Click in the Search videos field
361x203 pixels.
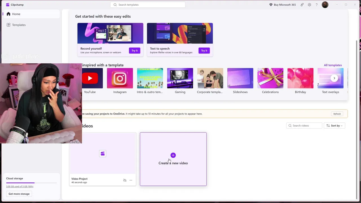(x=304, y=126)
